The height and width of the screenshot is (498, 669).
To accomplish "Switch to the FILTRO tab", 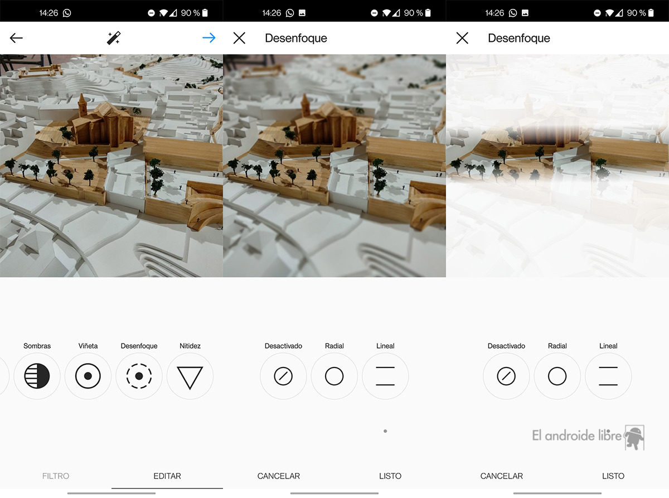I will pyautogui.click(x=56, y=476).
